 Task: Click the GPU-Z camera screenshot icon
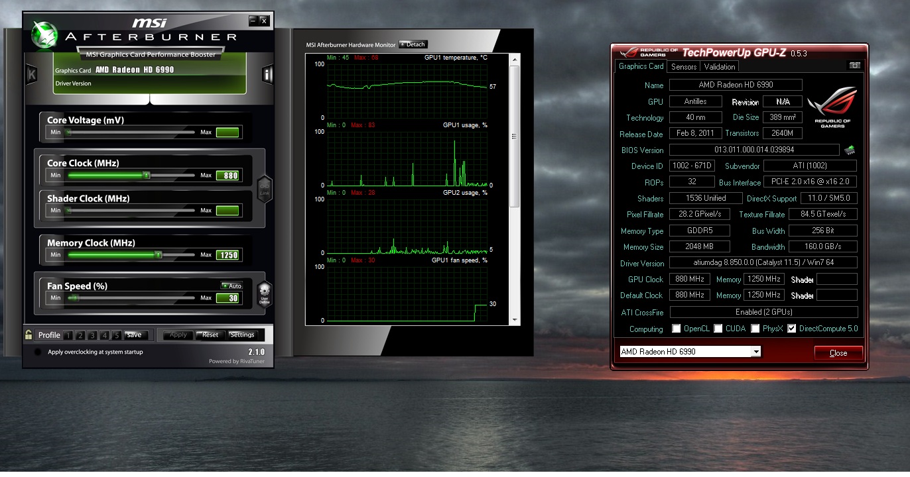[x=855, y=66]
